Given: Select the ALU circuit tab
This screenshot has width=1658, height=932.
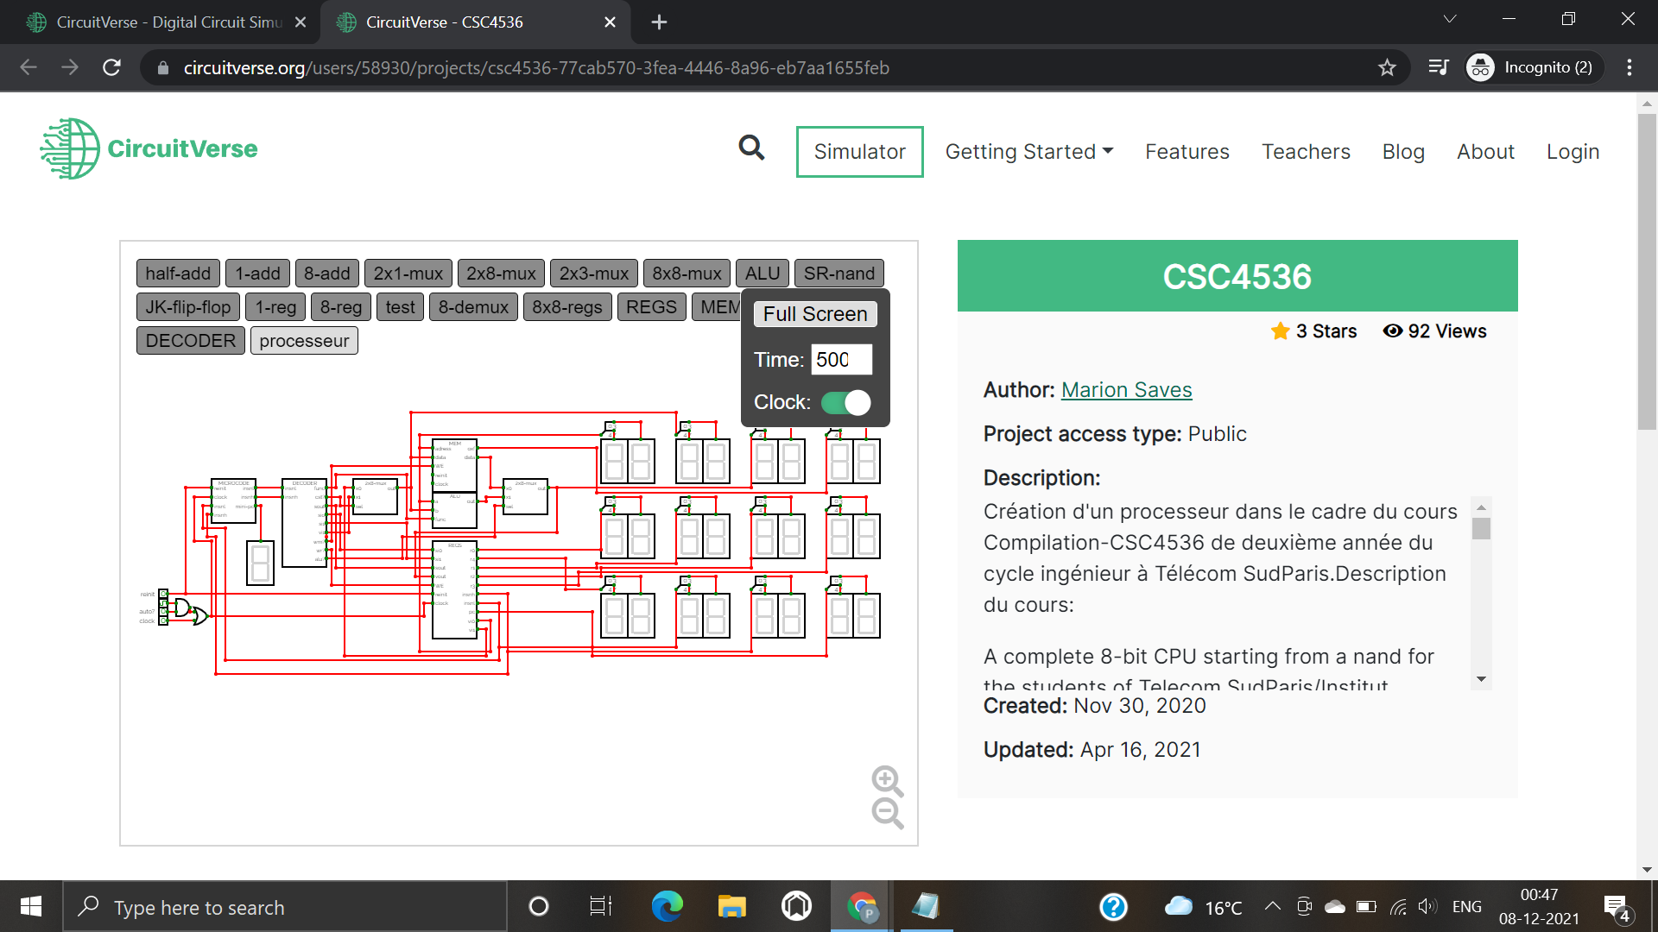Looking at the screenshot, I should coord(763,273).
